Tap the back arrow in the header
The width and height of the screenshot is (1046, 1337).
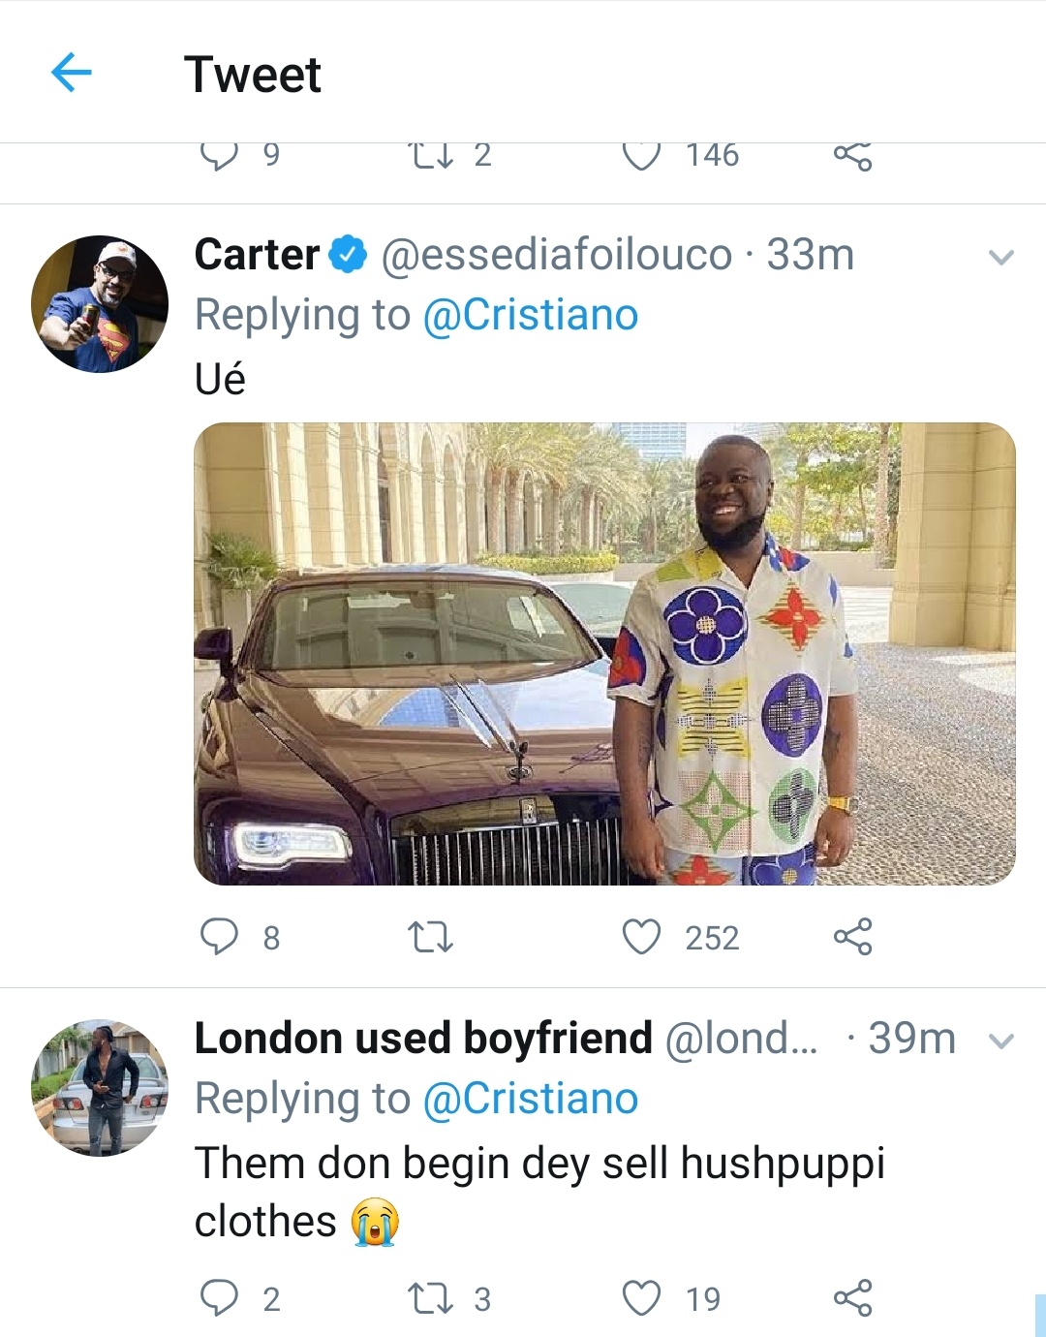71,73
